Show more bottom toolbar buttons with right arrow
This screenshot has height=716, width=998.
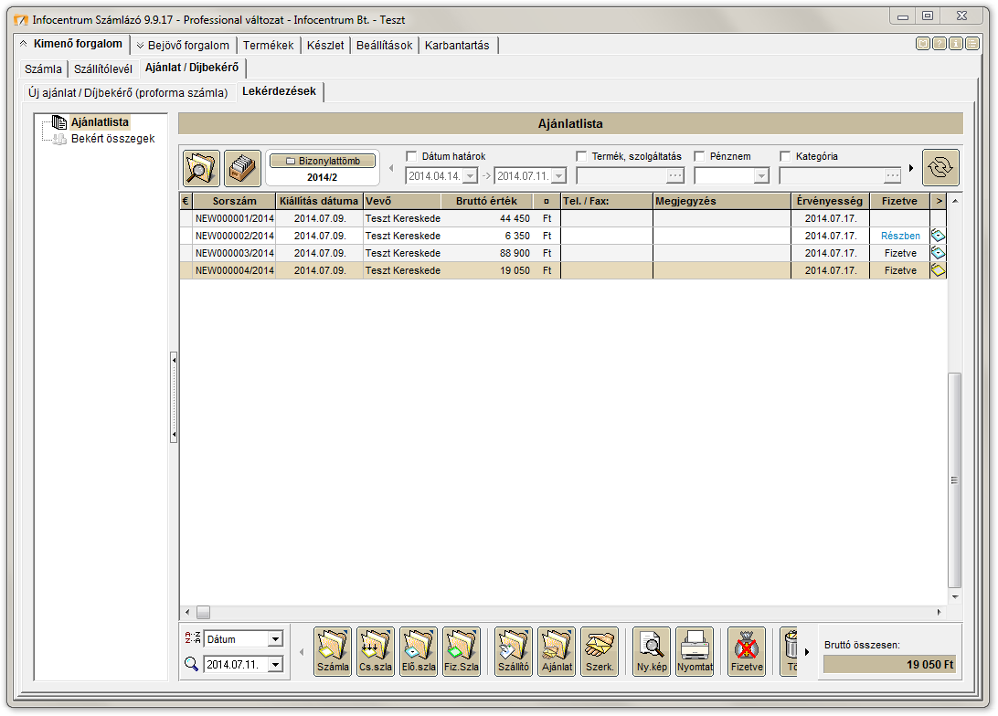point(806,652)
